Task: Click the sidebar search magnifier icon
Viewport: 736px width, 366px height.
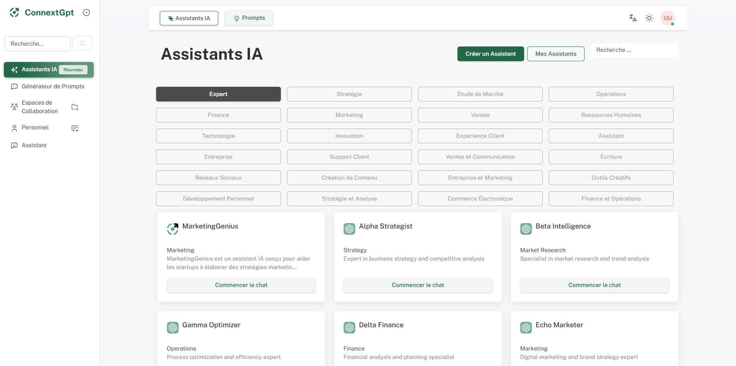Action: point(83,43)
